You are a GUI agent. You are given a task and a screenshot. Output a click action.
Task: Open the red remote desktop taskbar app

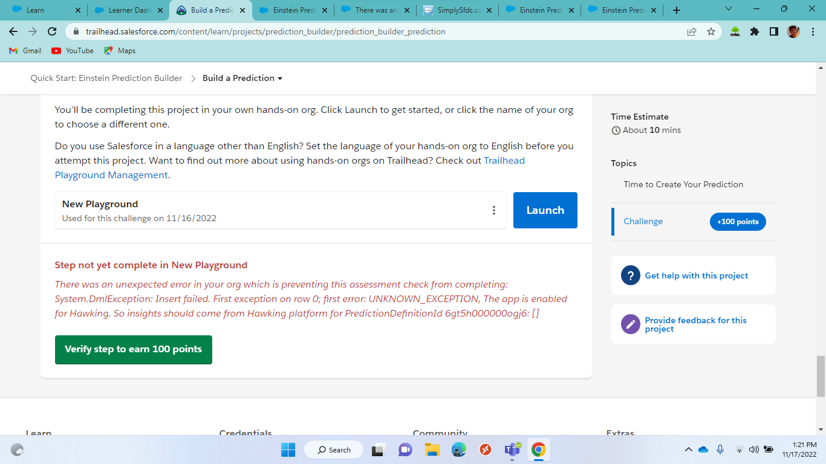point(485,449)
